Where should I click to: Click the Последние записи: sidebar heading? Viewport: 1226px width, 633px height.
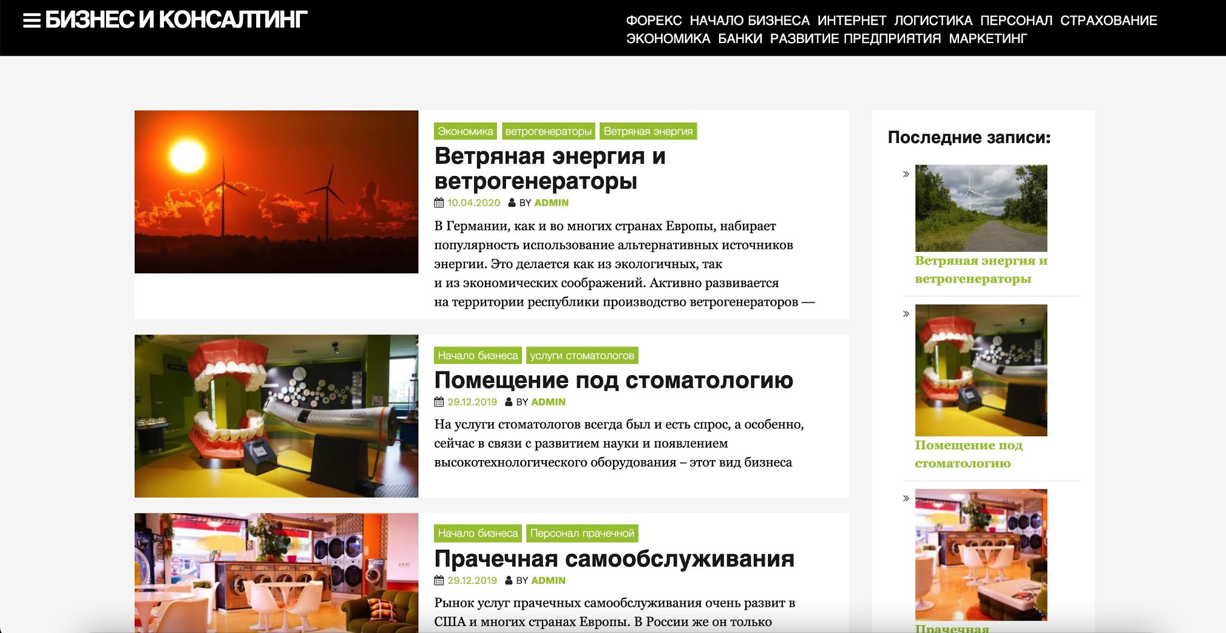(969, 138)
